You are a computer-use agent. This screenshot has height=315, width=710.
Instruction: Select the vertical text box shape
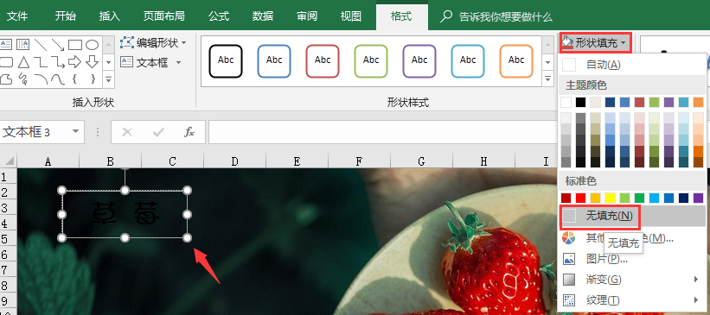click(22, 44)
